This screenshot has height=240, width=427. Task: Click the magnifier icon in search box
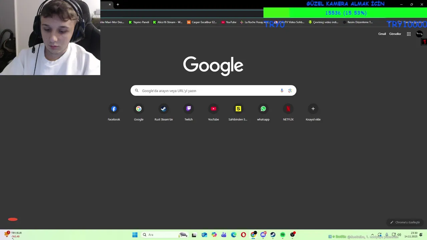(x=136, y=91)
